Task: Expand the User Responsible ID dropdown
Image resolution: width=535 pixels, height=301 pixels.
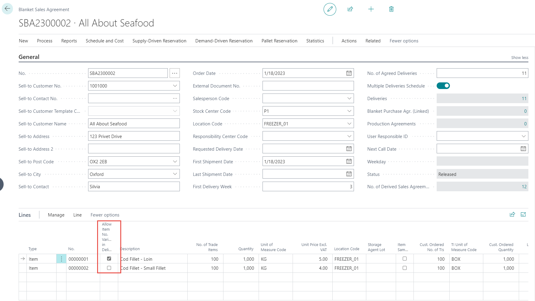Action: [523, 137]
